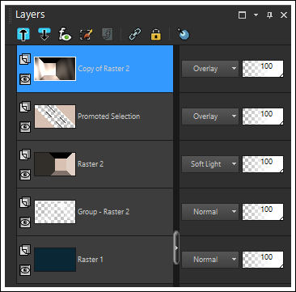Open the Layers panel options menu arrow
This screenshot has width=296, height=292.
[x=256, y=15]
